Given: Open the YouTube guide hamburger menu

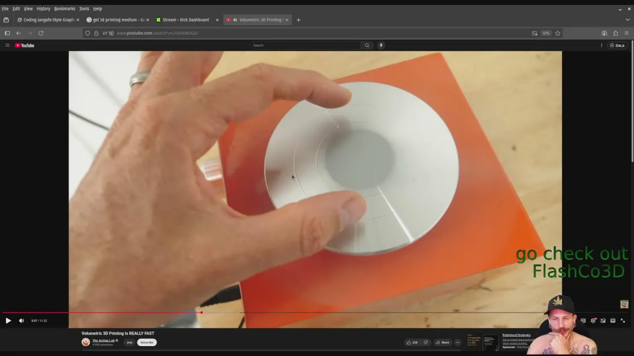Looking at the screenshot, I should click(x=7, y=45).
